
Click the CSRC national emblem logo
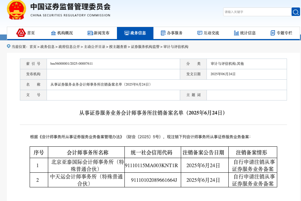[16, 10]
